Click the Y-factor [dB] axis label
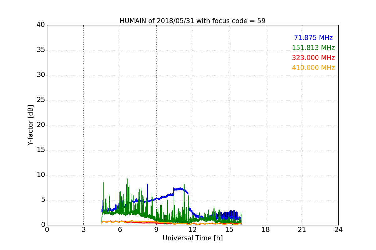Viewport: 376px width, 250px height. (30, 125)
